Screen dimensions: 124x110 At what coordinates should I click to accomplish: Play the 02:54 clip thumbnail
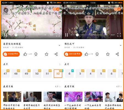coord(73,97)
